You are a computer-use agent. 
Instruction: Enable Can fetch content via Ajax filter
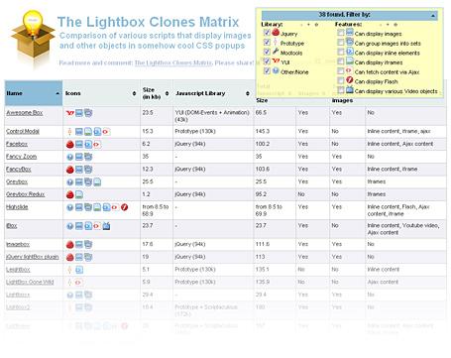pyautogui.click(x=341, y=71)
